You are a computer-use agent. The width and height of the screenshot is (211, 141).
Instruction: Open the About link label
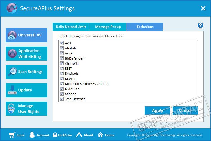[x=88, y=135]
